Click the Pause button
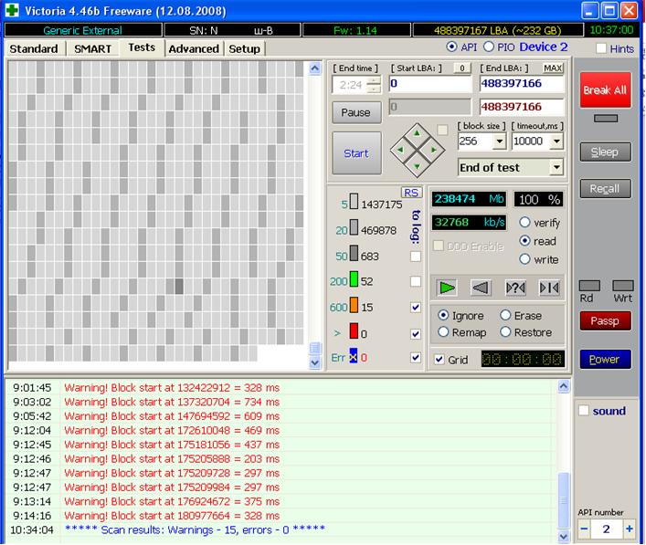The width and height of the screenshot is (646, 545). tap(356, 112)
